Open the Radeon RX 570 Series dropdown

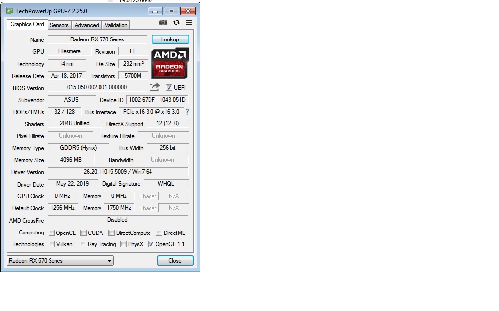pos(60,261)
